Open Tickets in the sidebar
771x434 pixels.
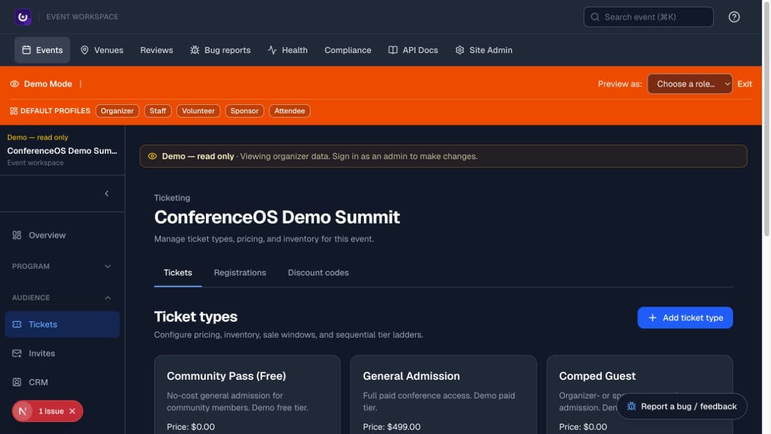tap(62, 324)
